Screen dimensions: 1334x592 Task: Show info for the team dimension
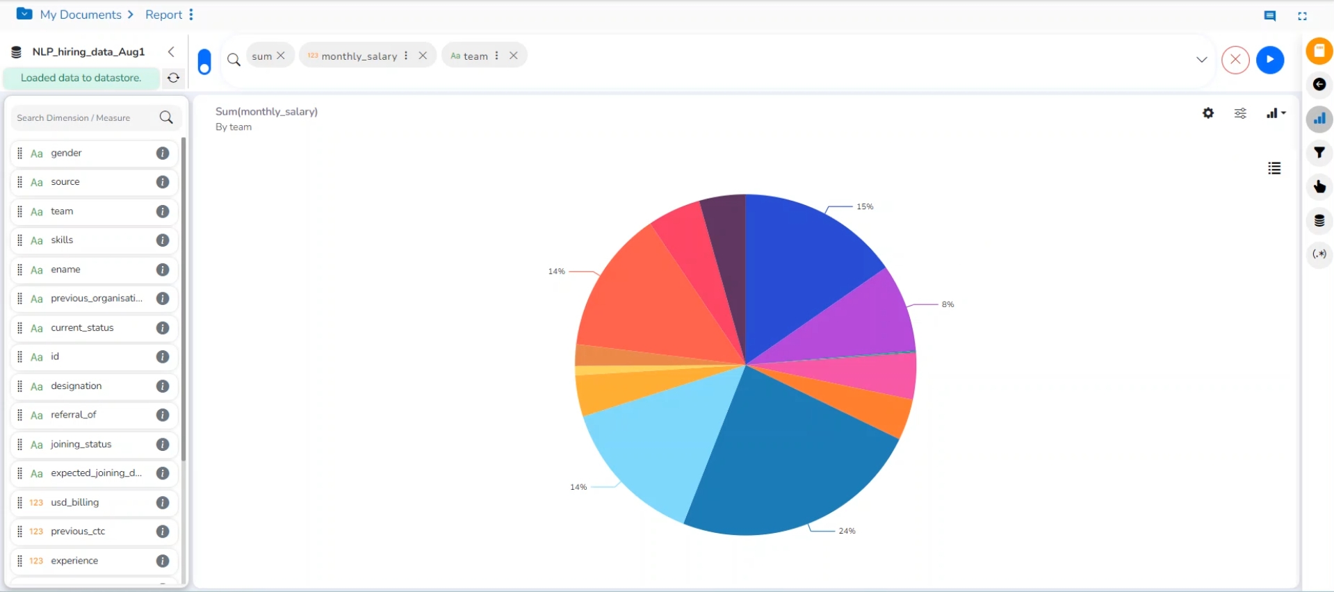tap(163, 211)
